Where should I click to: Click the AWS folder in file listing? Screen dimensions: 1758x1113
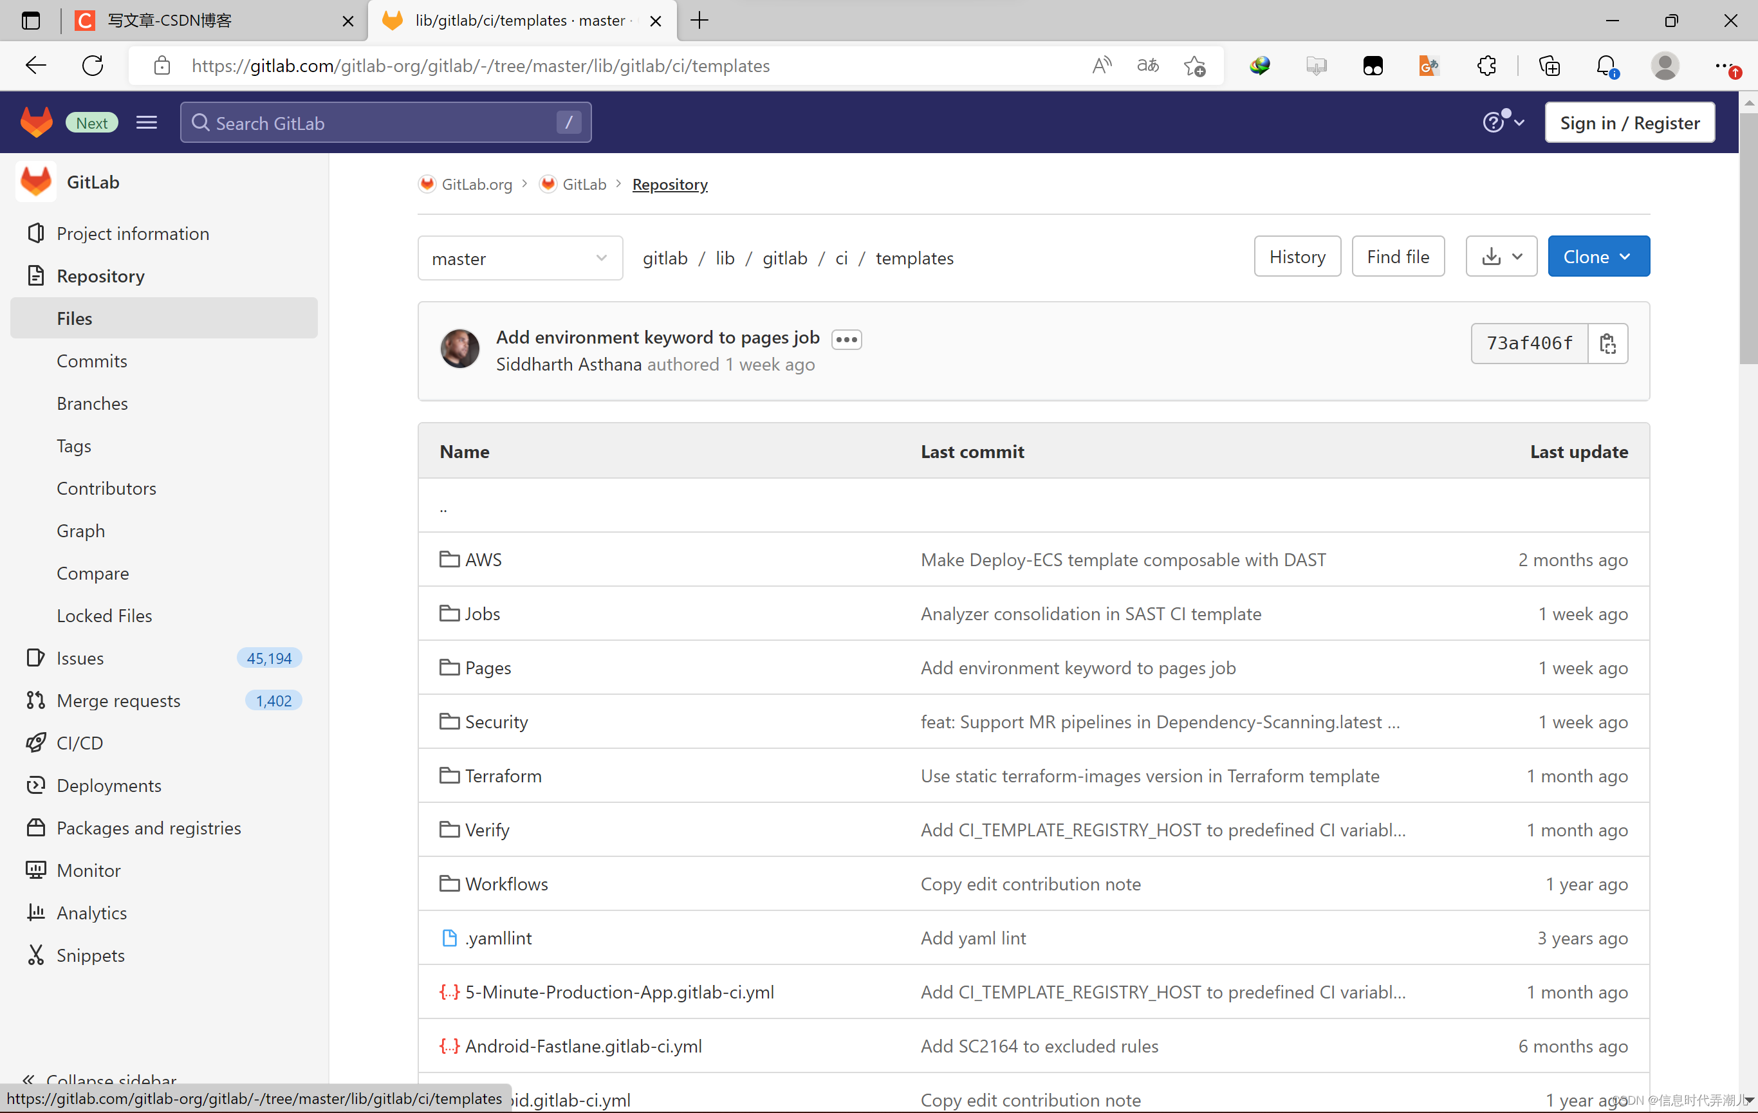483,558
